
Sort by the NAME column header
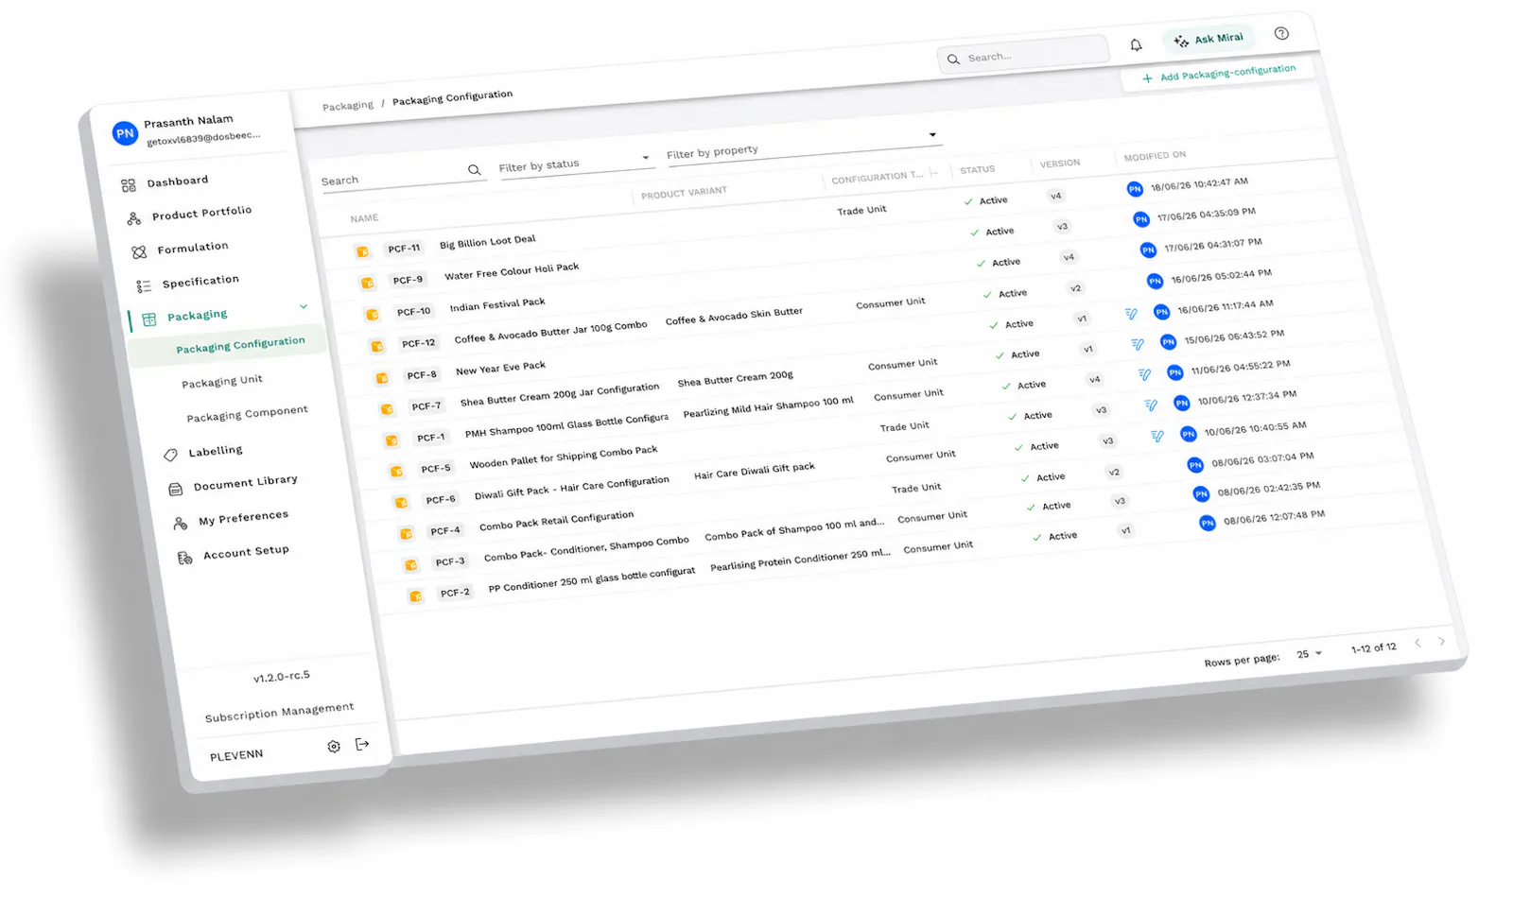click(x=364, y=218)
